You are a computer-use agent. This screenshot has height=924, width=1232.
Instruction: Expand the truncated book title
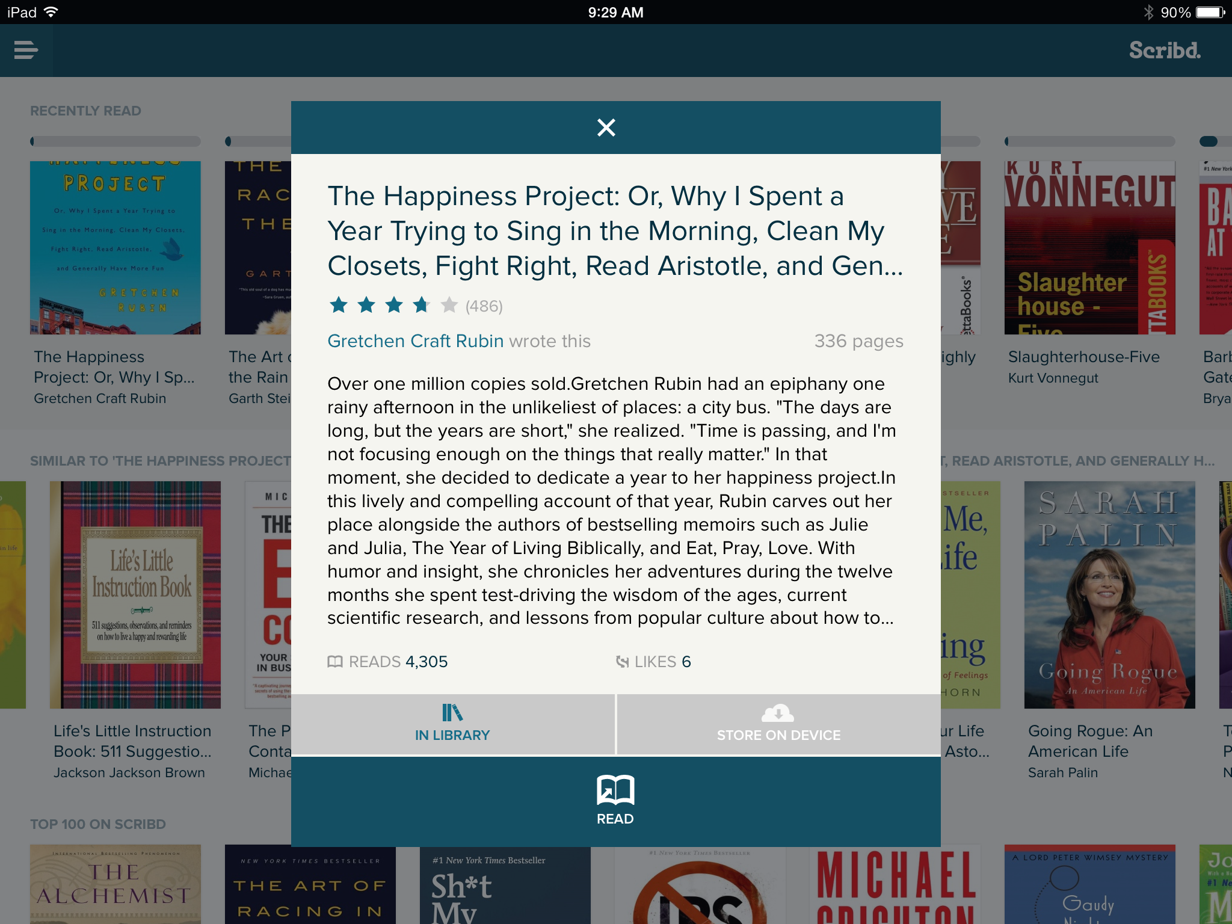pos(615,231)
